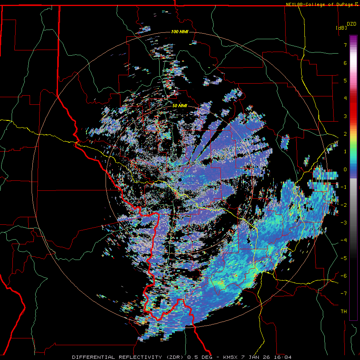The height and width of the screenshot is (360, 360).
Task: Click the -6 value on the color scale
Action: [344, 276]
